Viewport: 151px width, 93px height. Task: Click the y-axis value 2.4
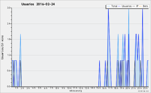9,24
